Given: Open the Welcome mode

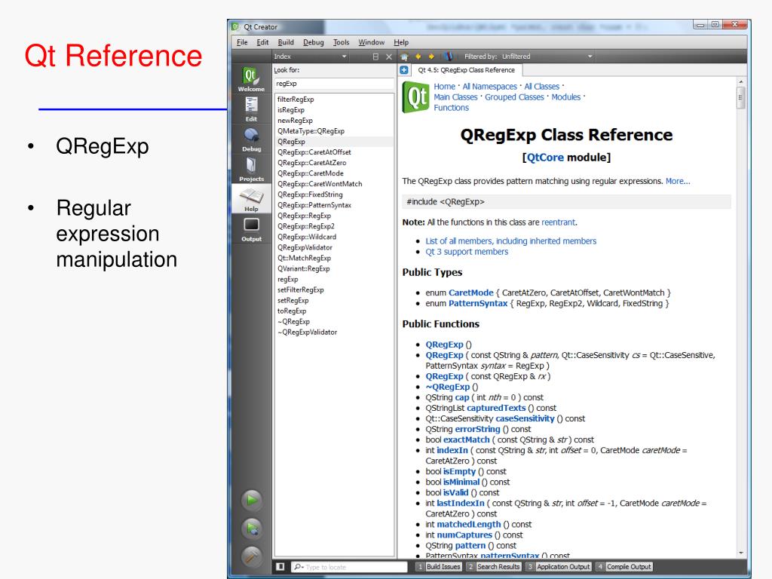Looking at the screenshot, I should (251, 78).
